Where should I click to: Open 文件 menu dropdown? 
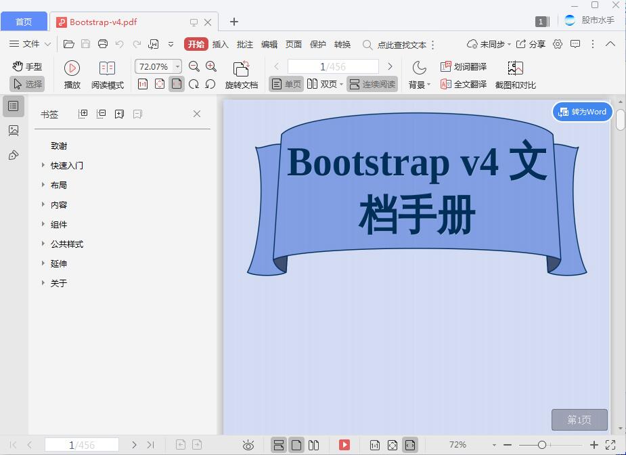click(x=30, y=44)
